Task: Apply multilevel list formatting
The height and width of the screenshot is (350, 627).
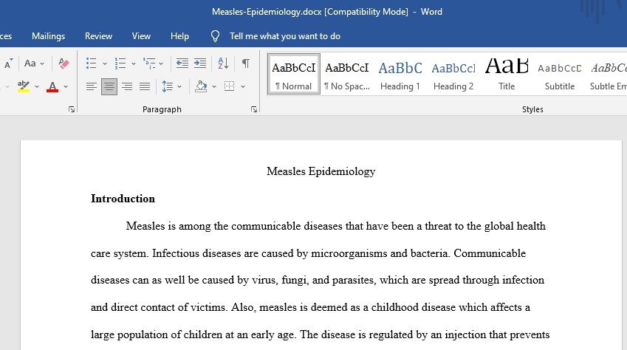Action: pos(149,64)
